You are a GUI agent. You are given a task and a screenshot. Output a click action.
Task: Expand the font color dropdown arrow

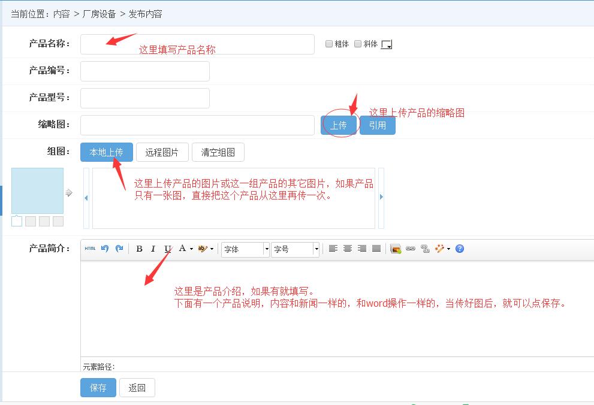click(x=192, y=249)
